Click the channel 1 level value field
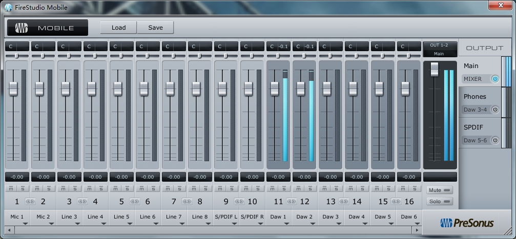Viewport: 516px width, 239px height. point(17,177)
